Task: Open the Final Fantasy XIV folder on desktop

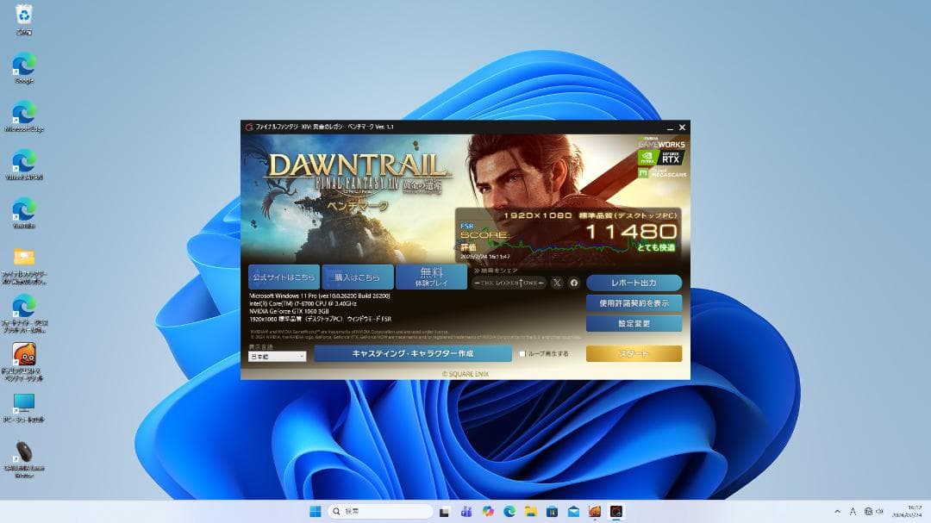Action: point(24,265)
